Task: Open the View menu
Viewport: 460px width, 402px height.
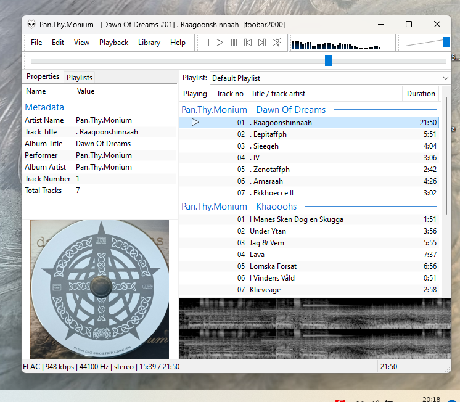Action: pyautogui.click(x=81, y=43)
